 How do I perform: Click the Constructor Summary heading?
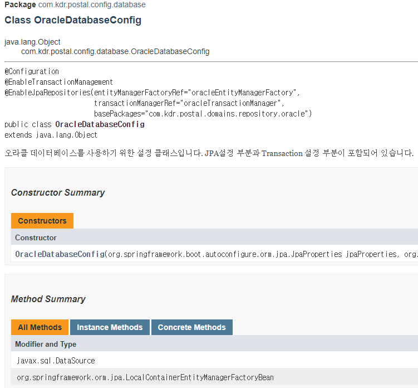coord(58,192)
